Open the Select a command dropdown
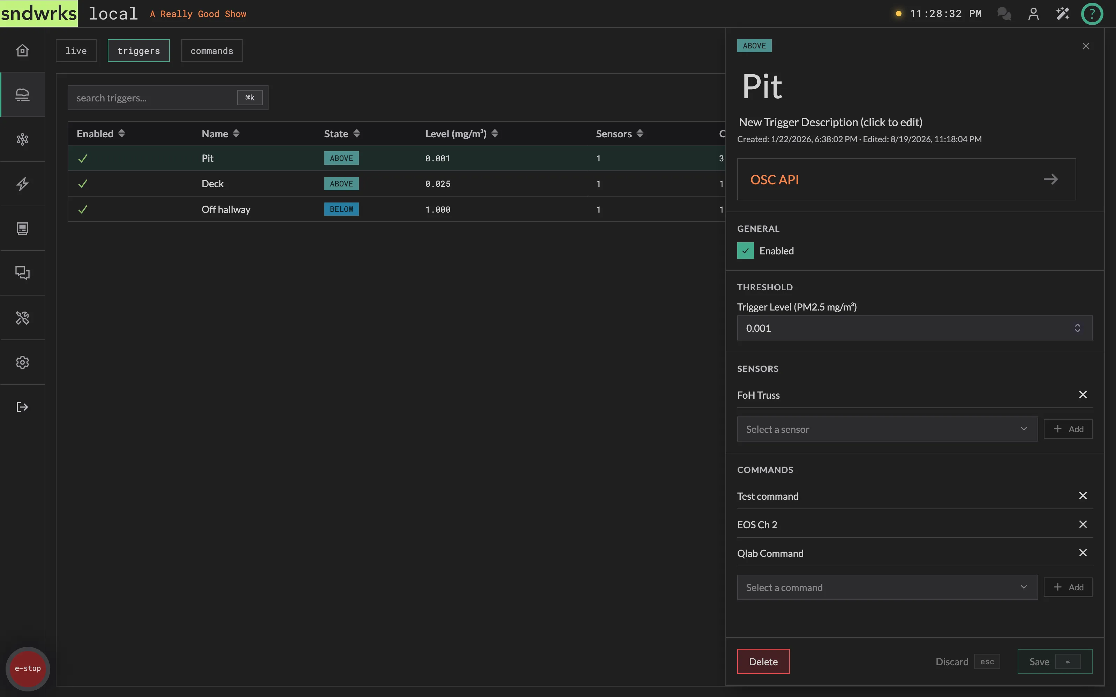This screenshot has height=697, width=1116. coord(887,587)
